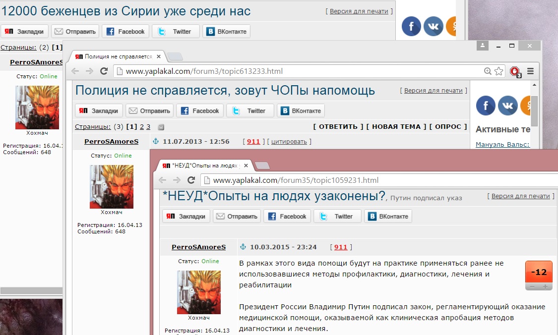Image resolution: width=558 pixels, height=335 pixels.
Task: Open the Chrome hamburger menu
Action: pyautogui.click(x=530, y=71)
